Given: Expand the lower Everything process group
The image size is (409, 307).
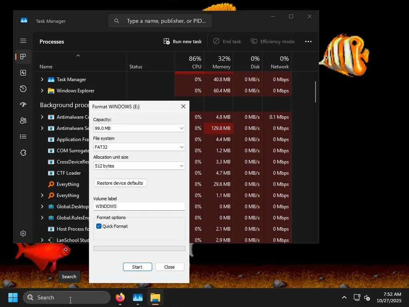Looking at the screenshot, I should tap(42, 195).
